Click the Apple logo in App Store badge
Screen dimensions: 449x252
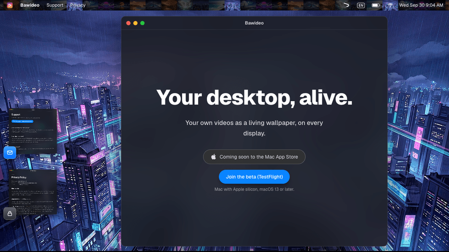pyautogui.click(x=214, y=157)
